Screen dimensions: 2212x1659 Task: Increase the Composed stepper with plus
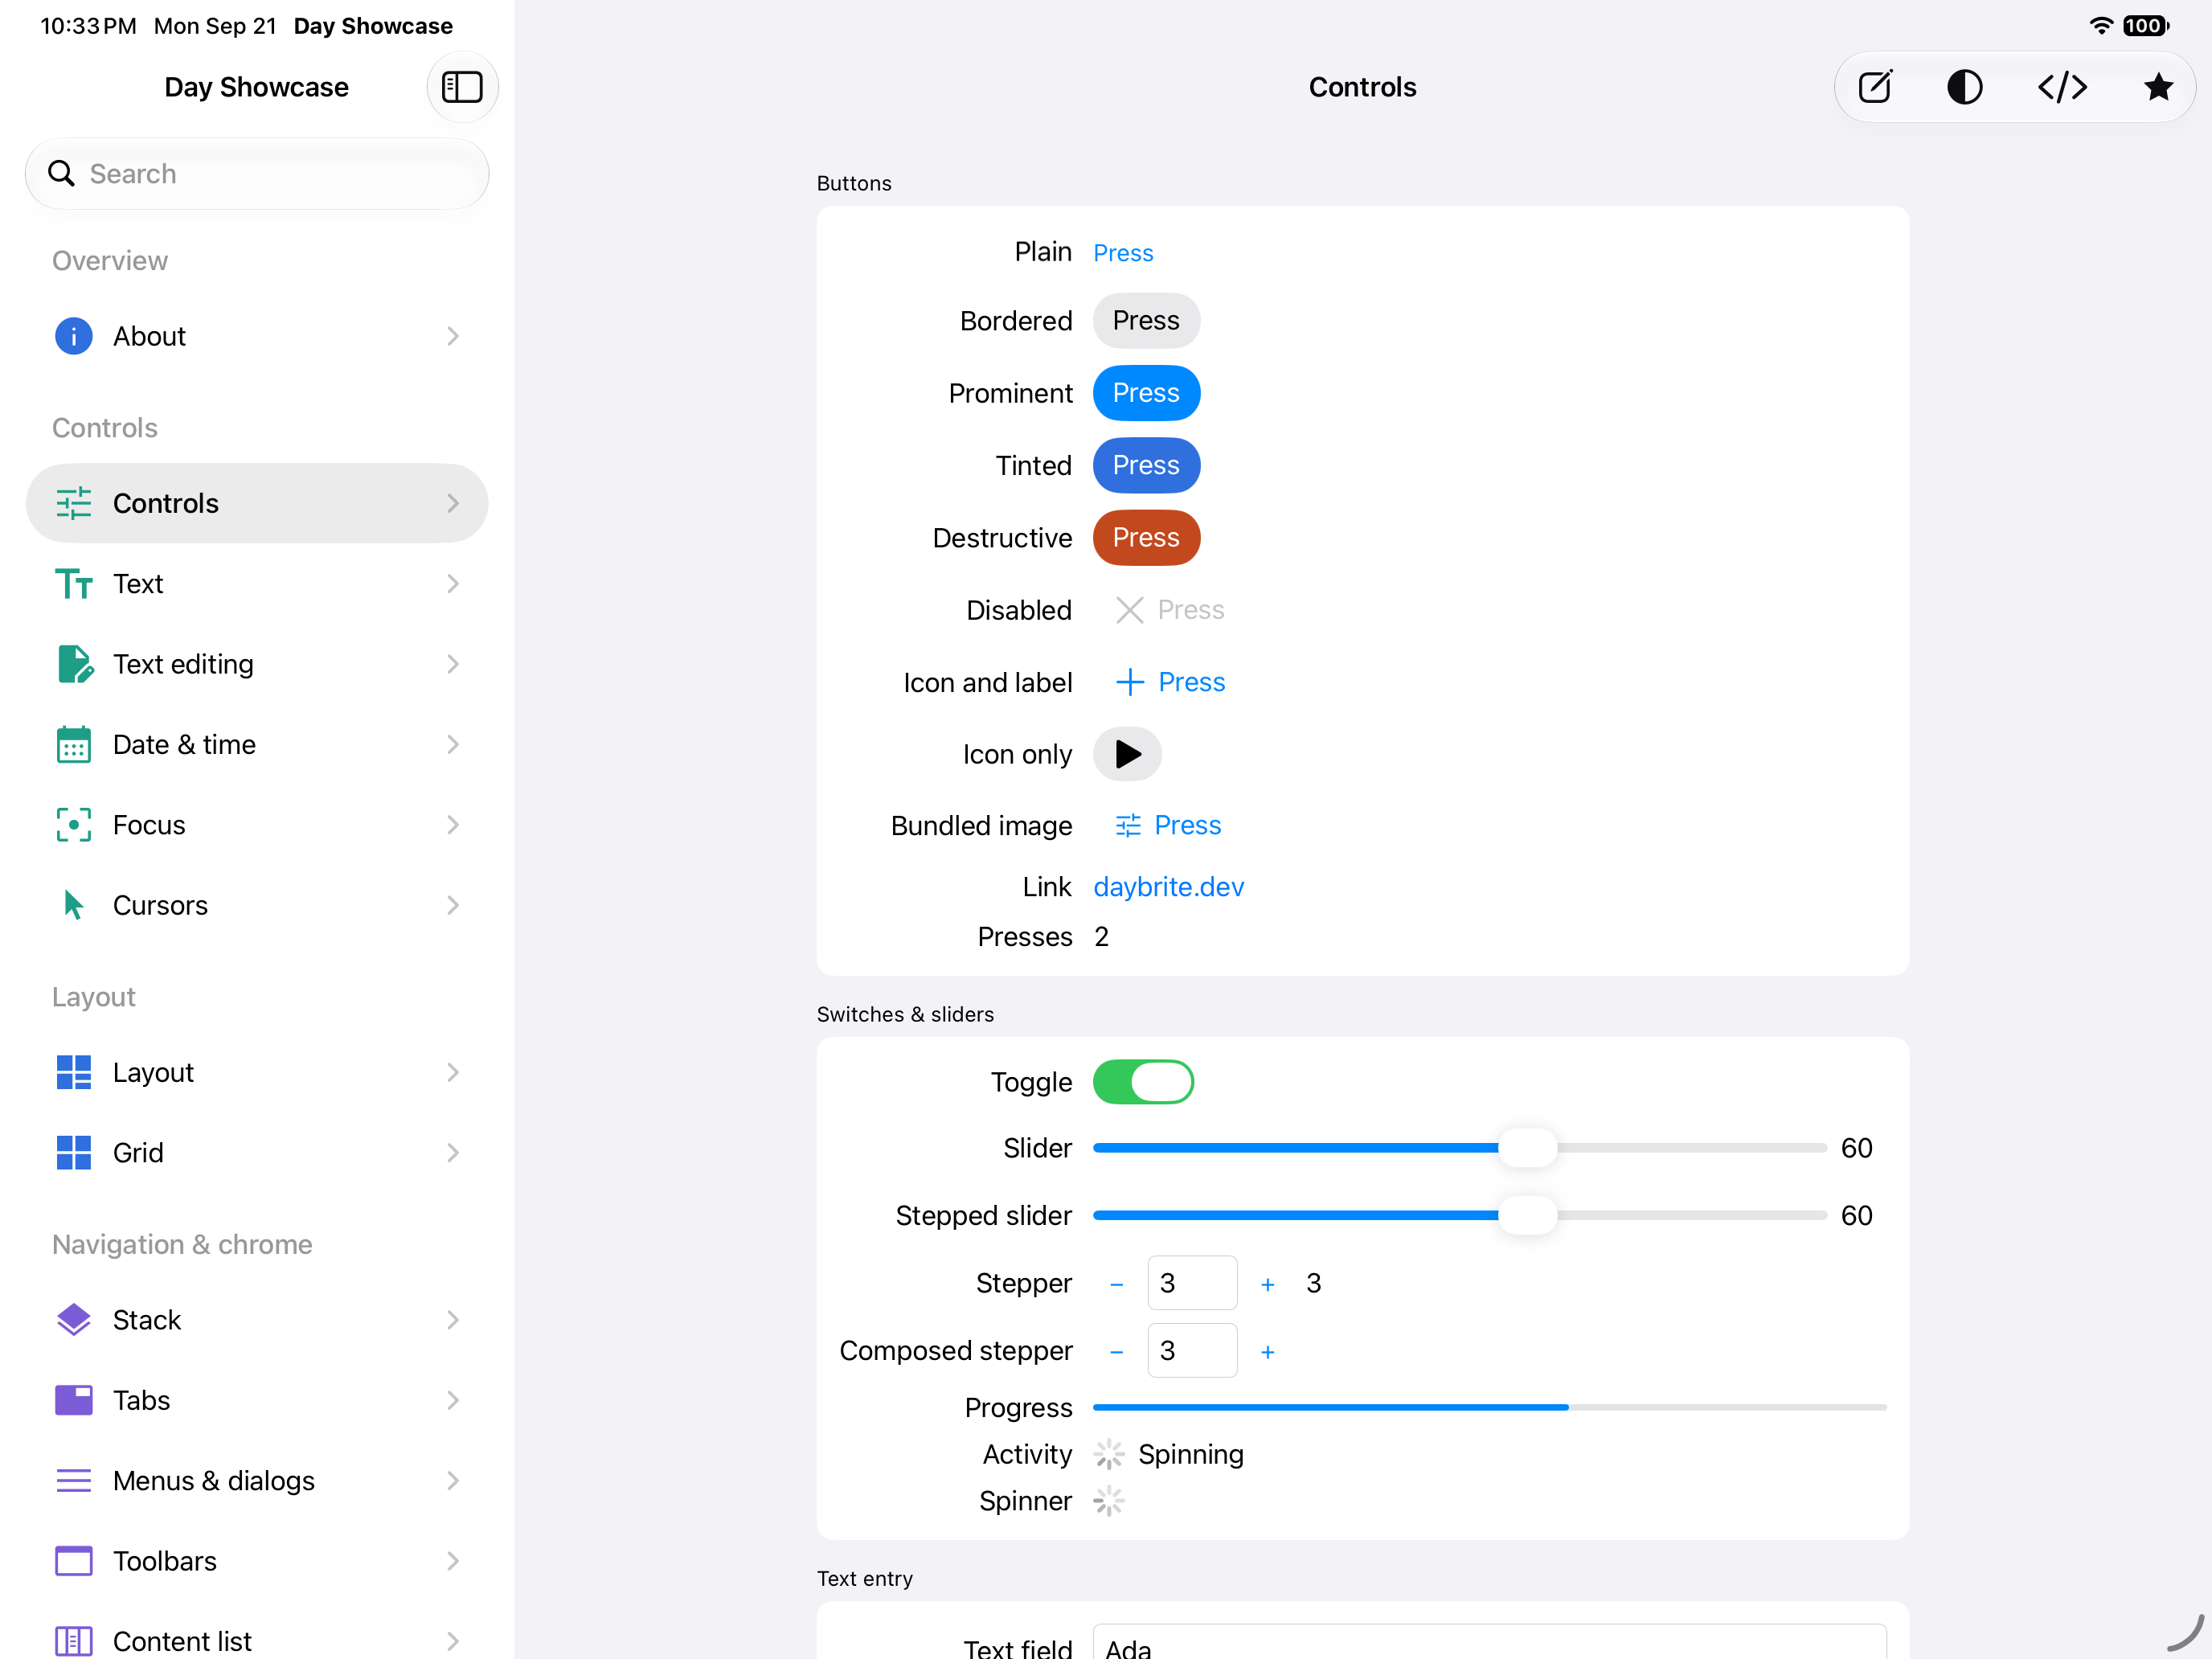tap(1267, 1352)
